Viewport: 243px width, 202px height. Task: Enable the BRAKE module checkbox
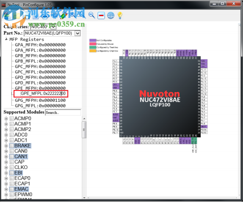(x=11, y=146)
